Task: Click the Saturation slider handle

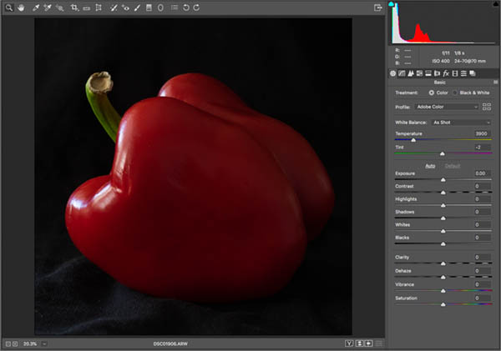Action: [x=443, y=305]
